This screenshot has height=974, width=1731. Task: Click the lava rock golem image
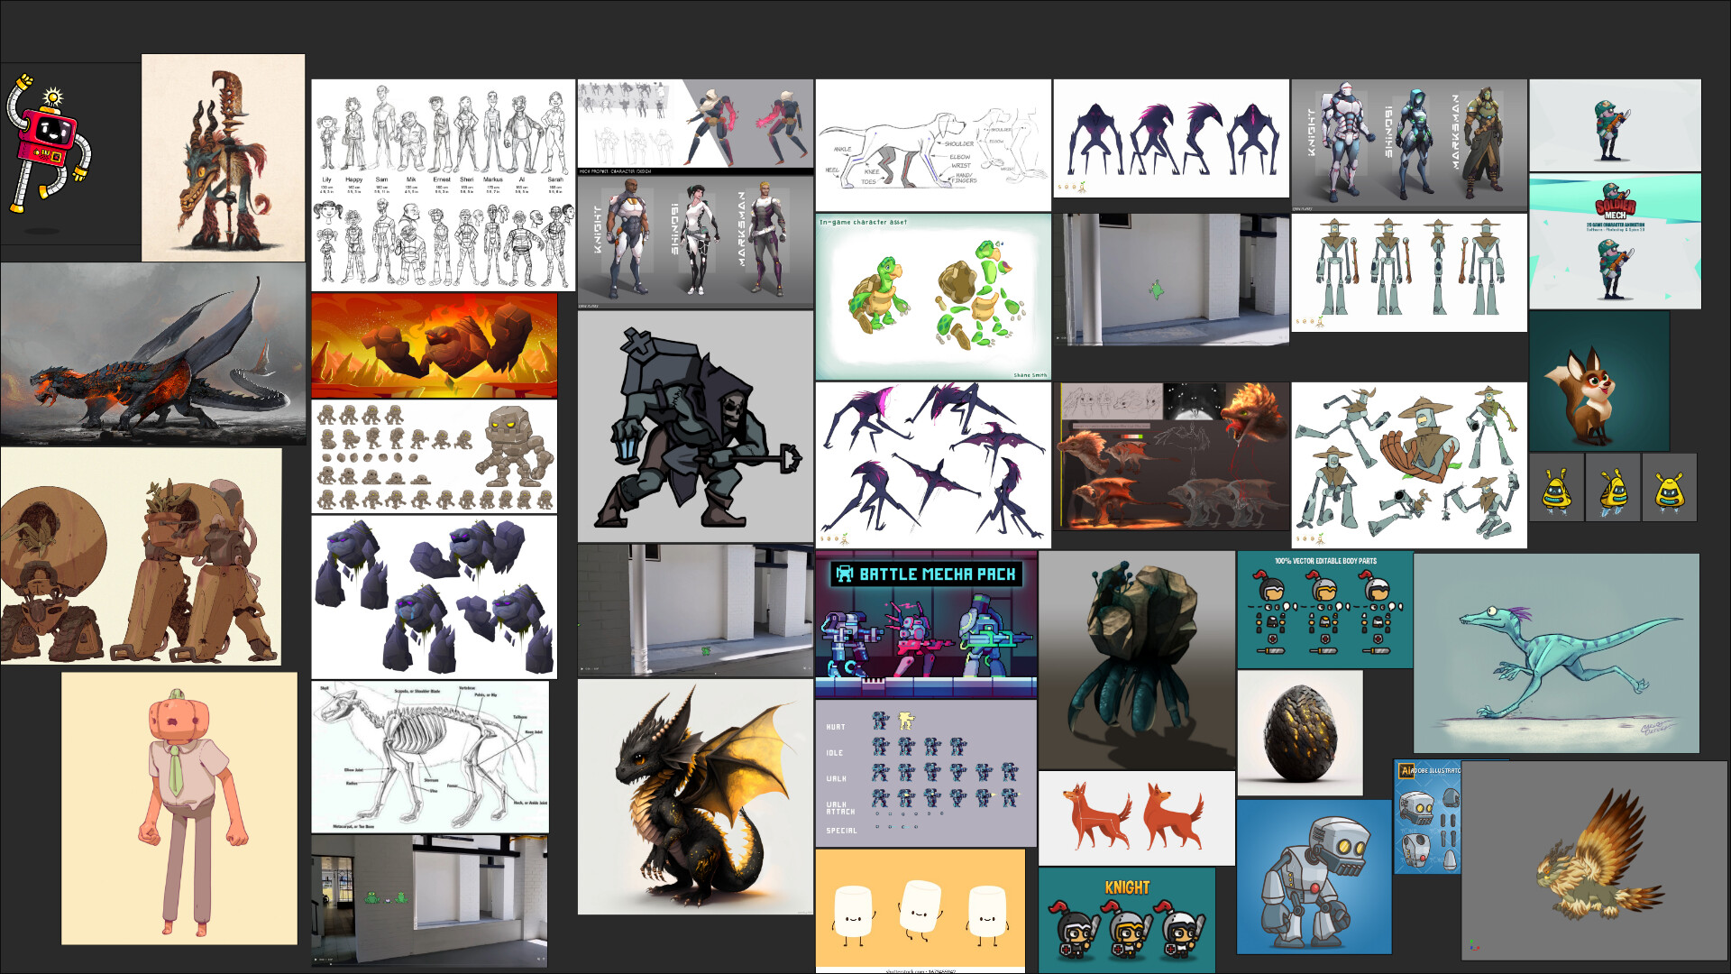coord(435,345)
